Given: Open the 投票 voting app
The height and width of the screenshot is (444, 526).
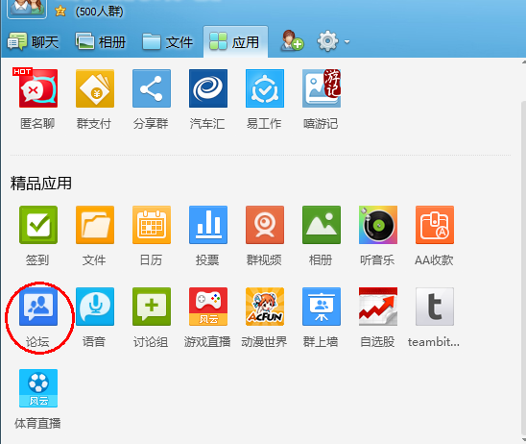Looking at the screenshot, I should coord(208,225).
